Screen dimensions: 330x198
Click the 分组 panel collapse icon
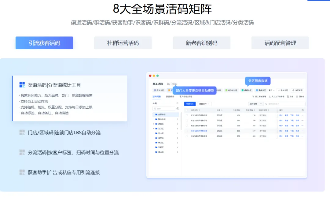(178, 103)
